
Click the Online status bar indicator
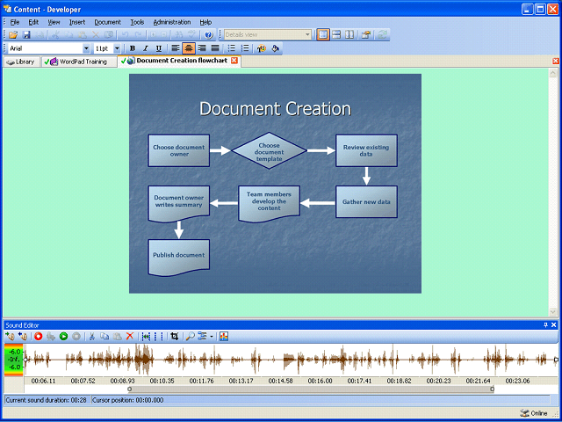click(534, 413)
